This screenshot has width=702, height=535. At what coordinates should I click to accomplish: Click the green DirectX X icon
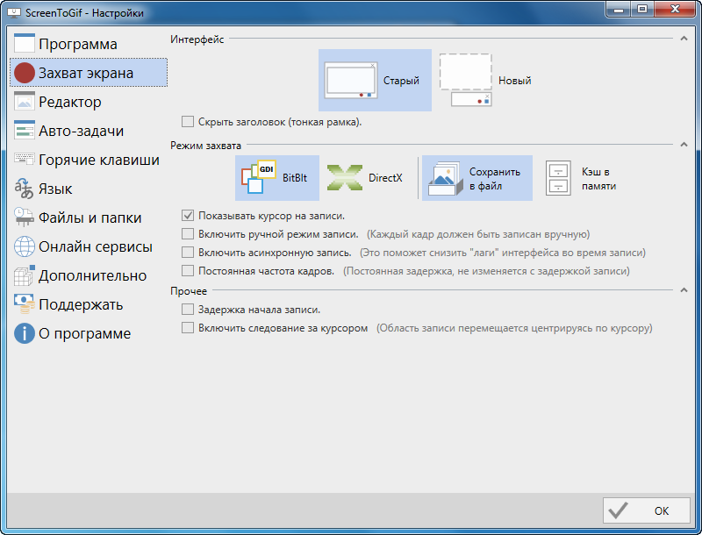(345, 177)
